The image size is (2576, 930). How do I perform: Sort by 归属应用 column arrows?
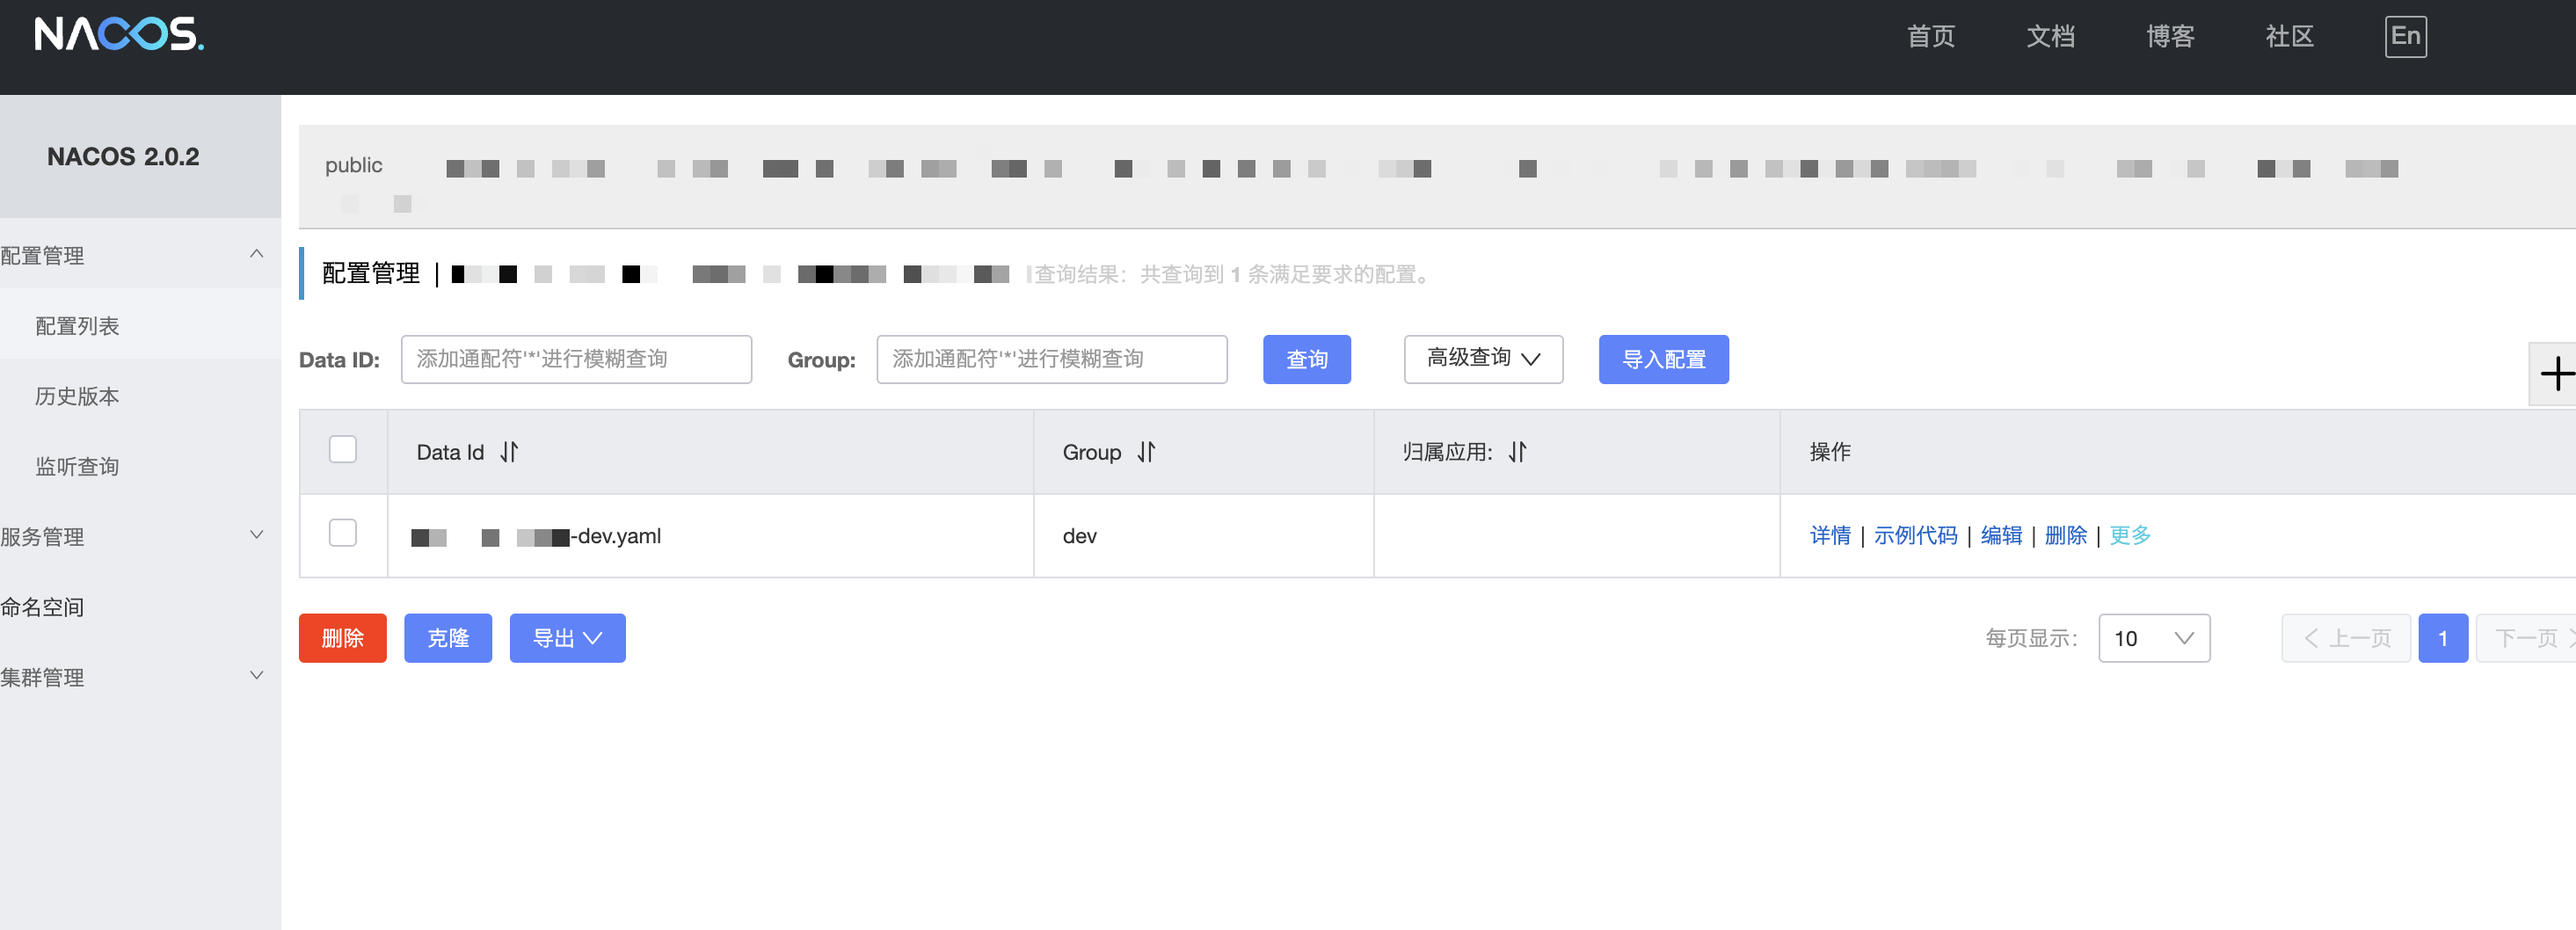click(1517, 452)
